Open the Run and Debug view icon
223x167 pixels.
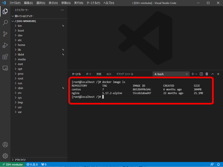[x=5, y=45]
